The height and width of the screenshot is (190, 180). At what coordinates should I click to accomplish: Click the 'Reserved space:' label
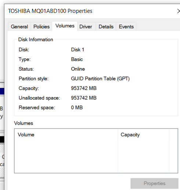[x=37, y=108]
